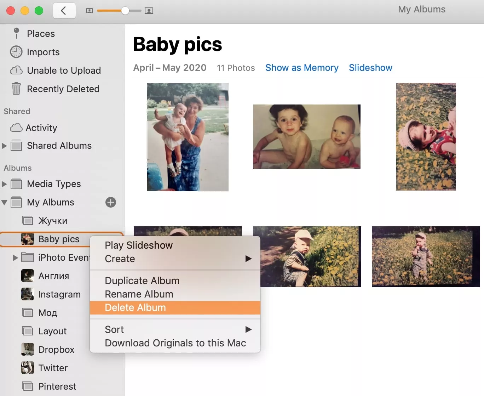Open the photo of toddler crouching in grass
484x396 pixels.
(x=307, y=257)
